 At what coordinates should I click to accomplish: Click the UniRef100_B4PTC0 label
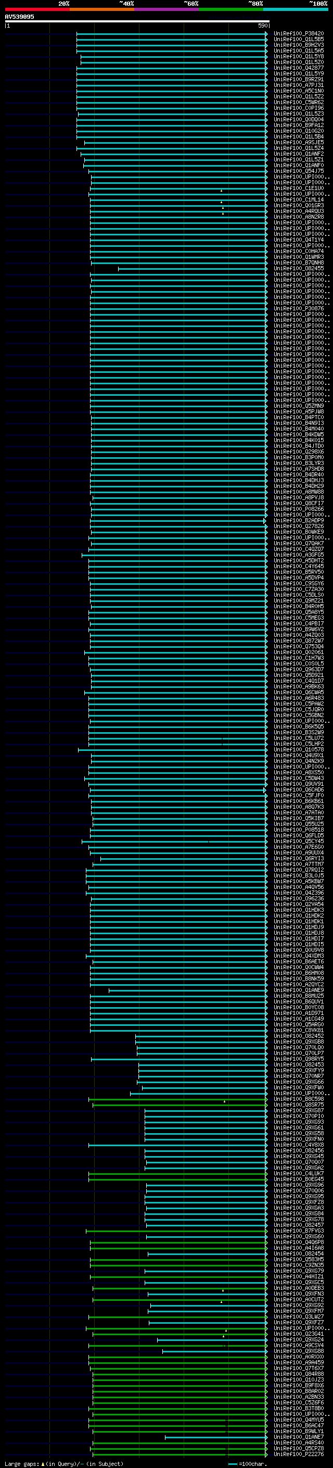tap(298, 417)
